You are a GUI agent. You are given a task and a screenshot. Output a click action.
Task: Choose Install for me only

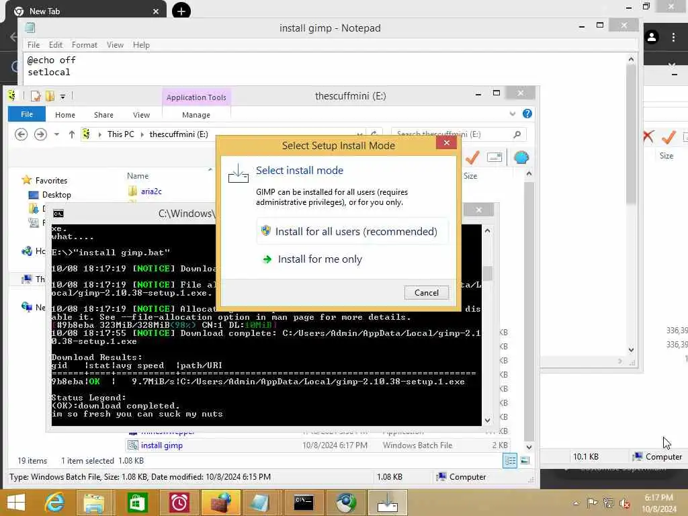click(x=352, y=259)
